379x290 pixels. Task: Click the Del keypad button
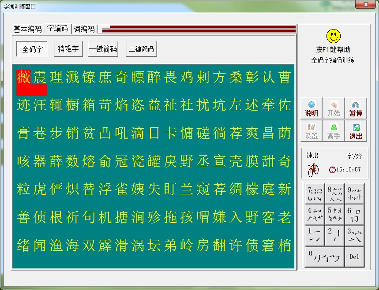[354, 257]
